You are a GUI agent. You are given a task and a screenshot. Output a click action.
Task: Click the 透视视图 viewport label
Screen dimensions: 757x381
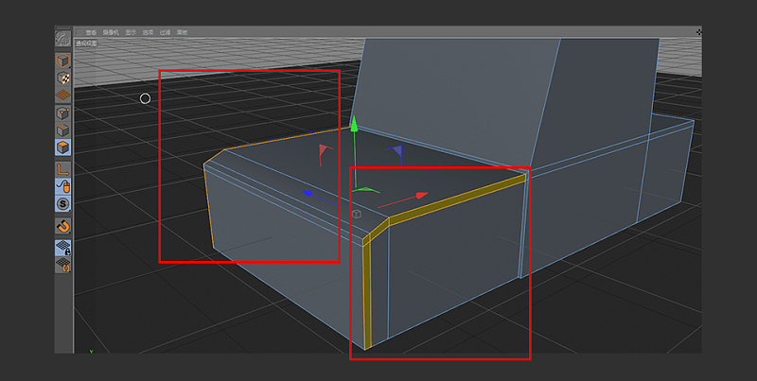click(x=86, y=43)
